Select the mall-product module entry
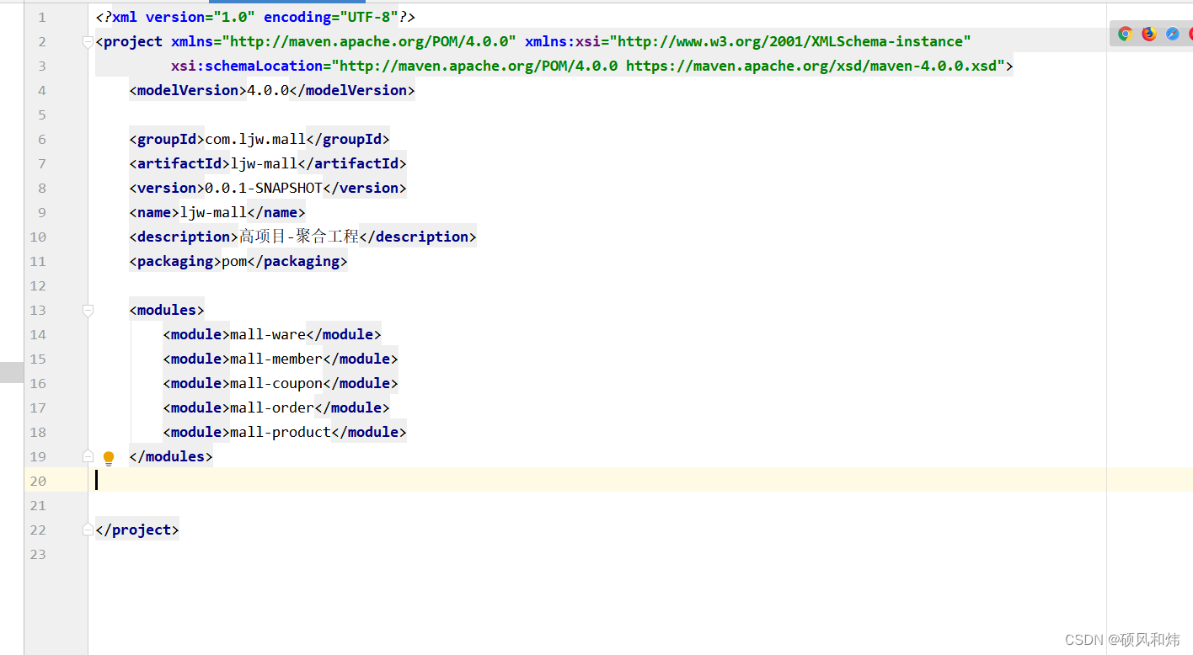Viewport: 1193px width, 655px height. [x=285, y=432]
